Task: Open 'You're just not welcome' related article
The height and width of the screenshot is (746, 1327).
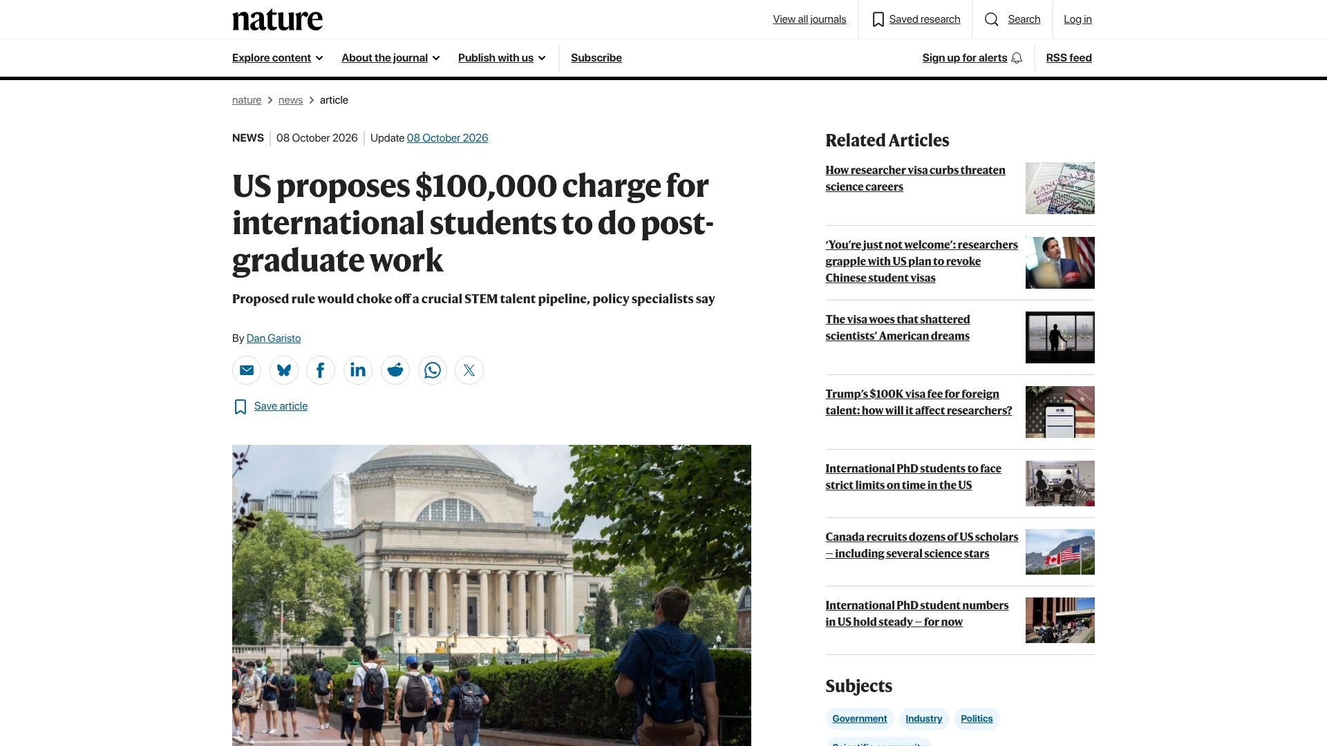Action: point(921,261)
